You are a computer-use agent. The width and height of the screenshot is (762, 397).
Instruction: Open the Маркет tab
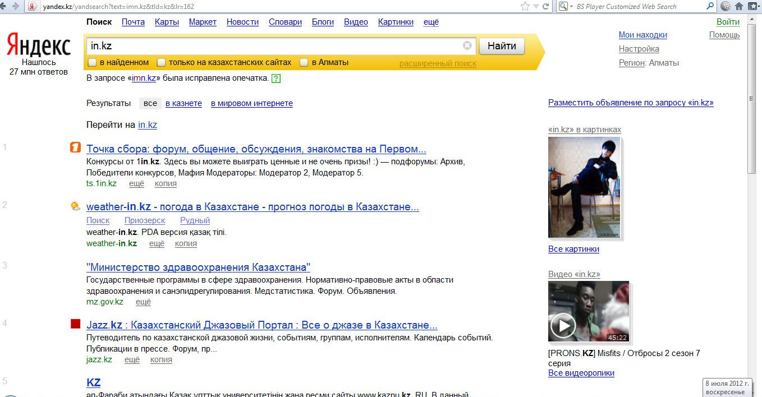coord(203,22)
